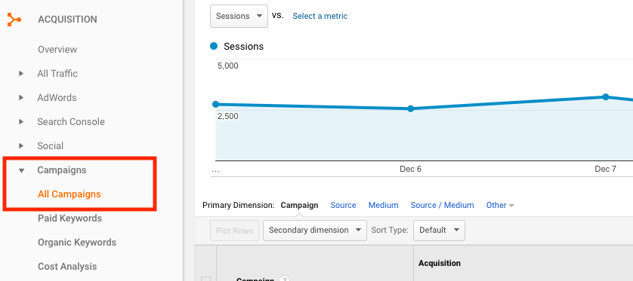Select the Source primary dimension
Screen dimensions: 633x281
(x=343, y=206)
